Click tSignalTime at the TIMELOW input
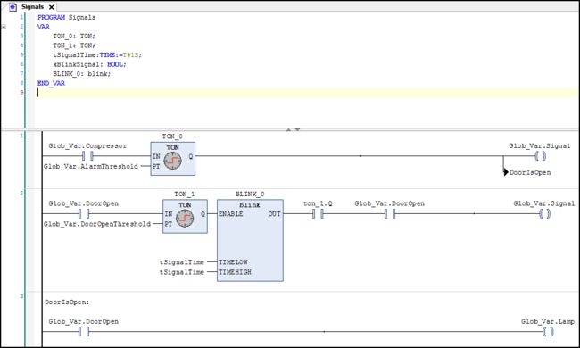The image size is (580, 348). point(182,262)
